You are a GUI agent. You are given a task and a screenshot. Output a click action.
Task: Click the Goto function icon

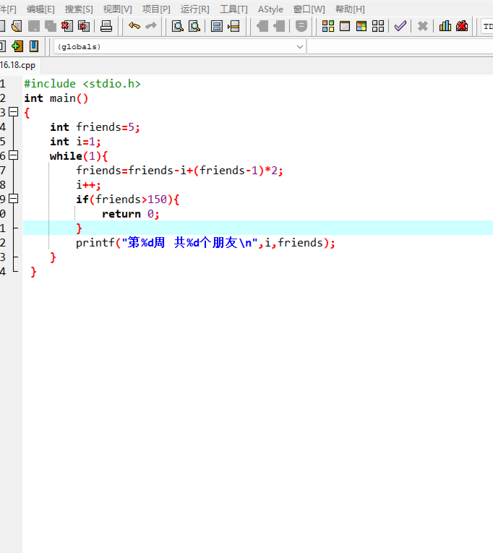coord(217,26)
